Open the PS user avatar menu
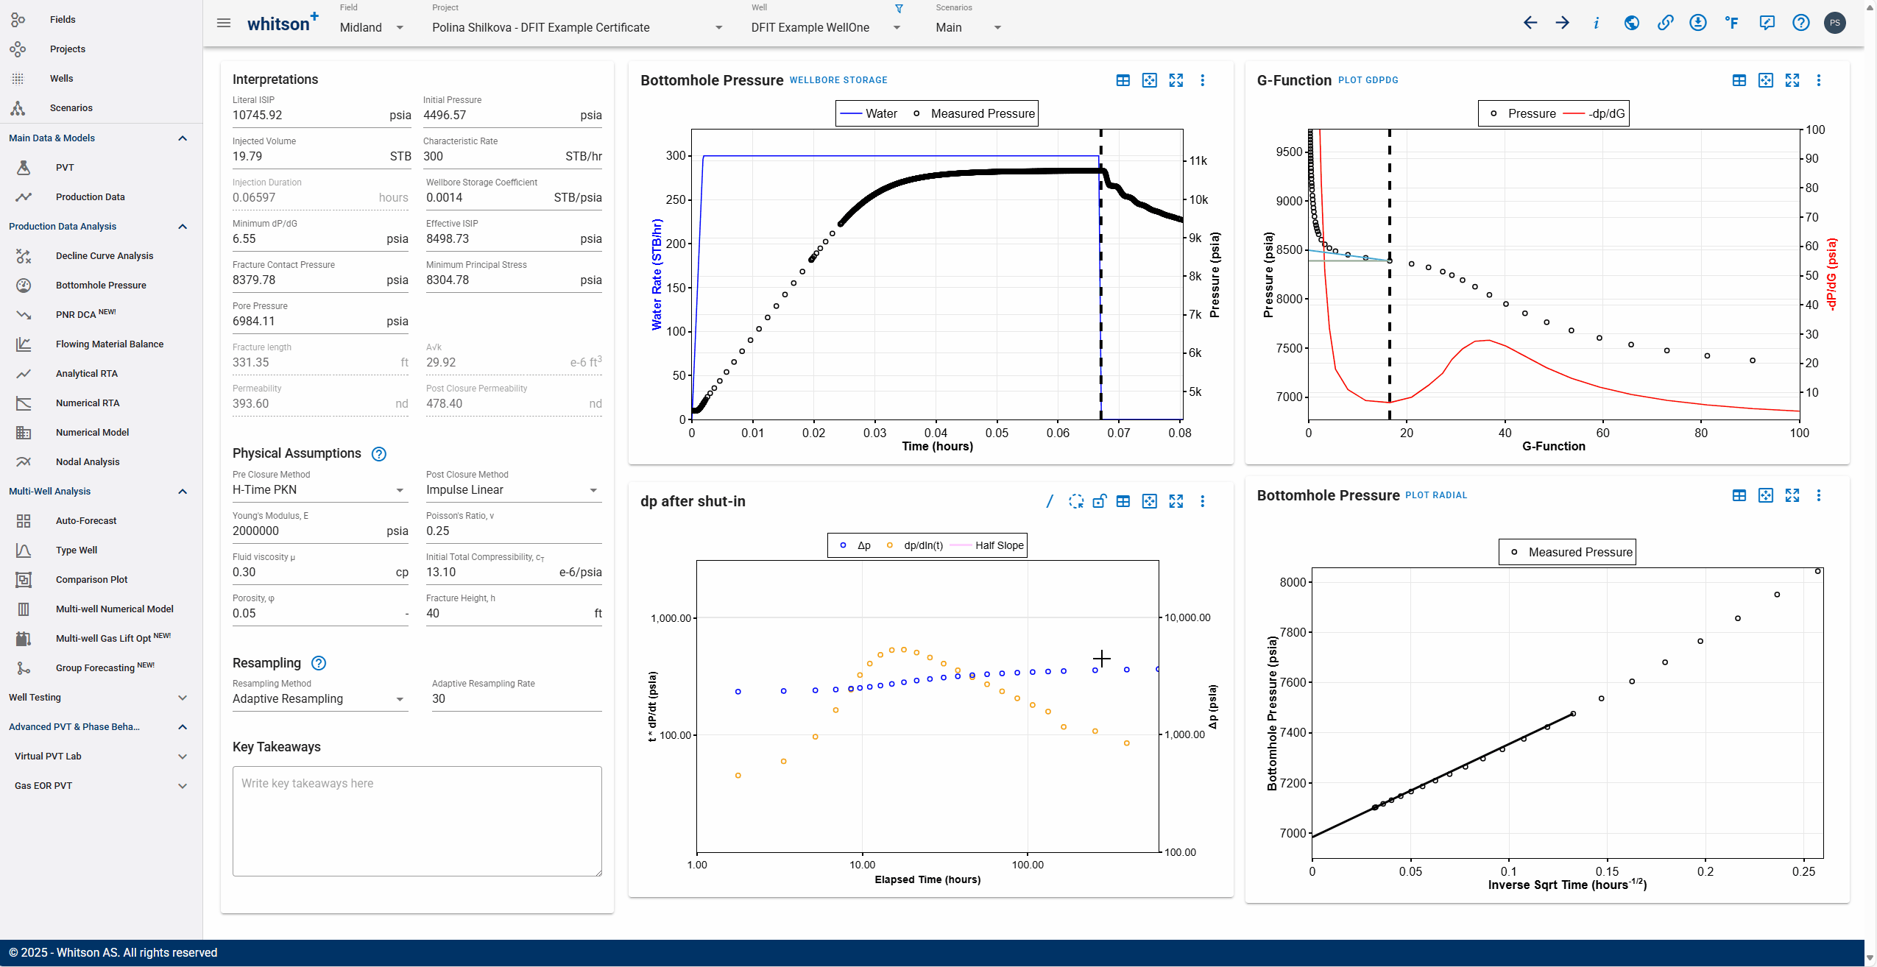This screenshot has height=967, width=1877. click(x=1835, y=23)
